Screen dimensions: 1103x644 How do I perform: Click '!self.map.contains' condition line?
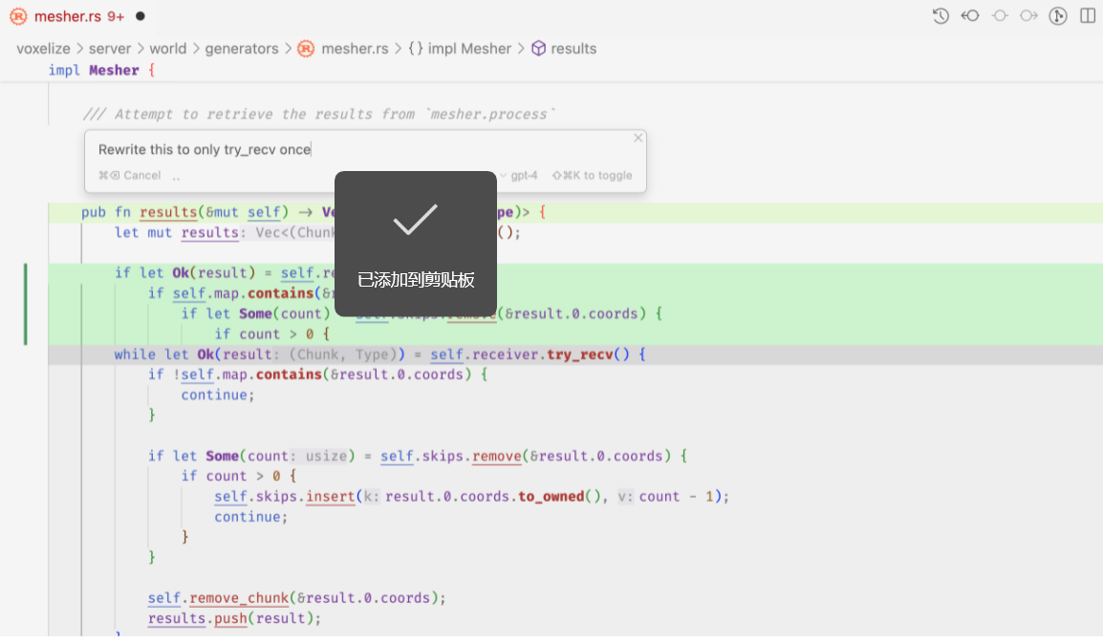click(318, 374)
